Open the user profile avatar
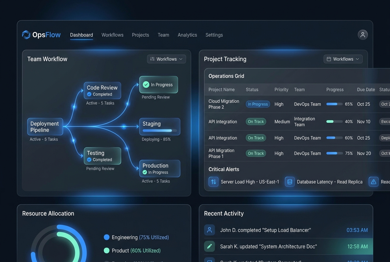This screenshot has height=262, width=390. [363, 35]
